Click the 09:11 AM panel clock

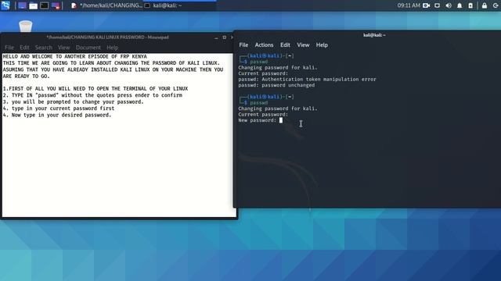coord(409,5)
